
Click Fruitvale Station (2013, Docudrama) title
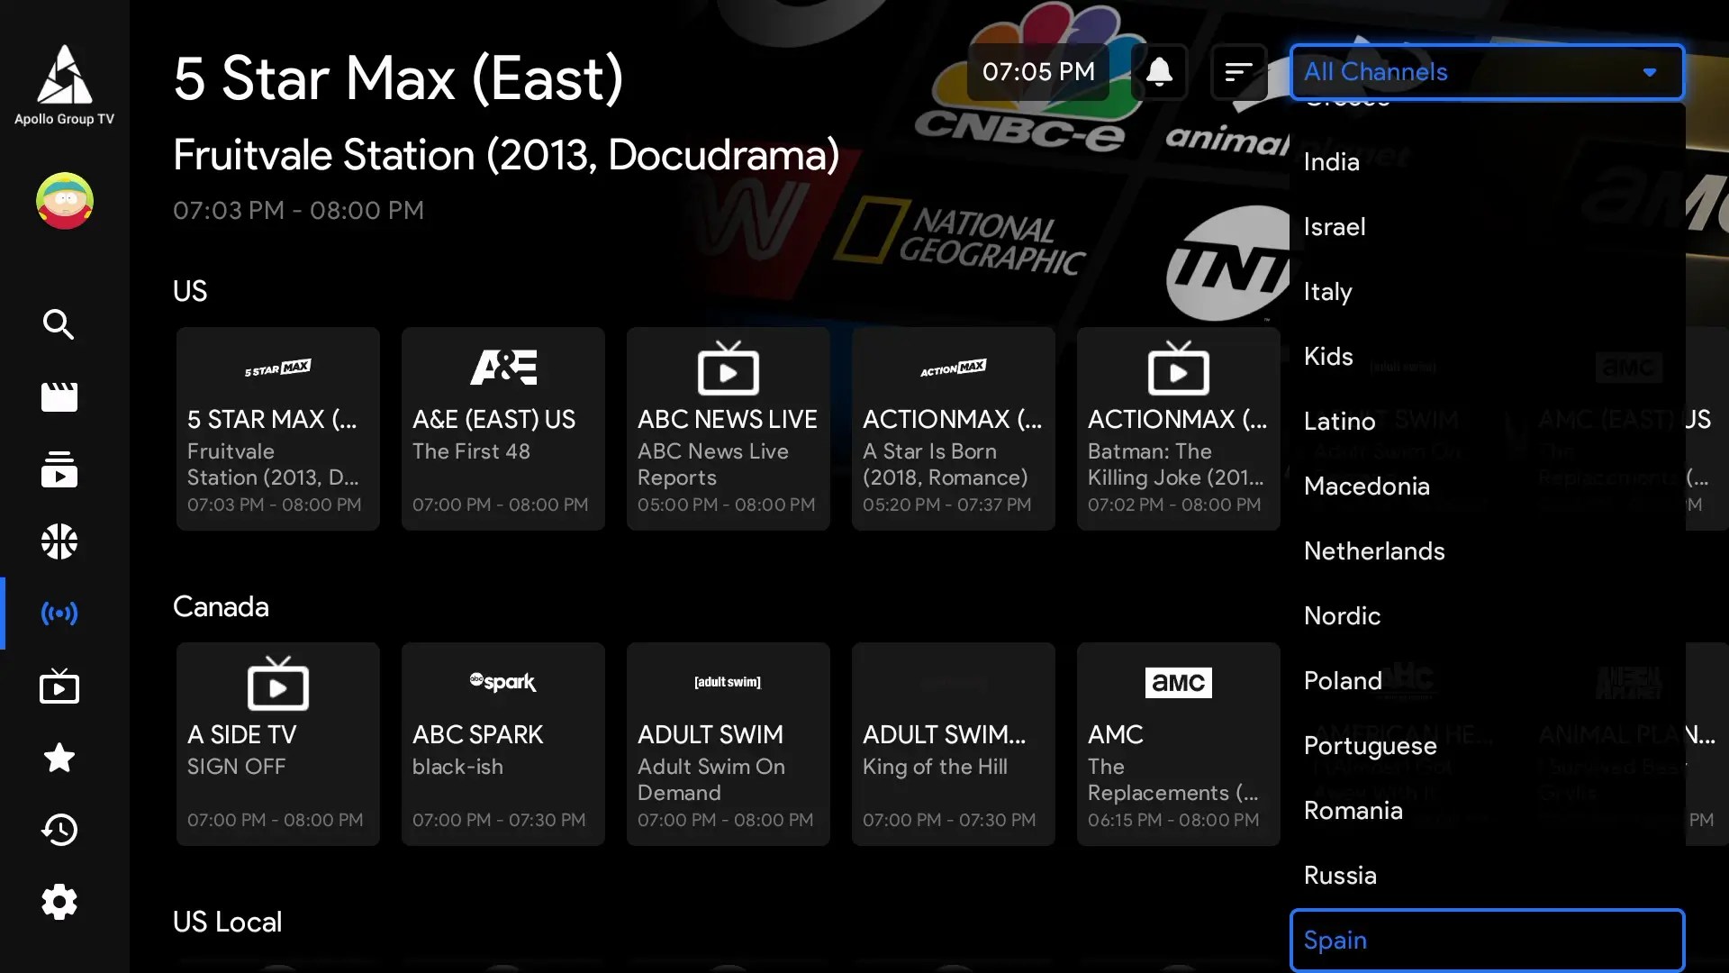click(x=506, y=155)
